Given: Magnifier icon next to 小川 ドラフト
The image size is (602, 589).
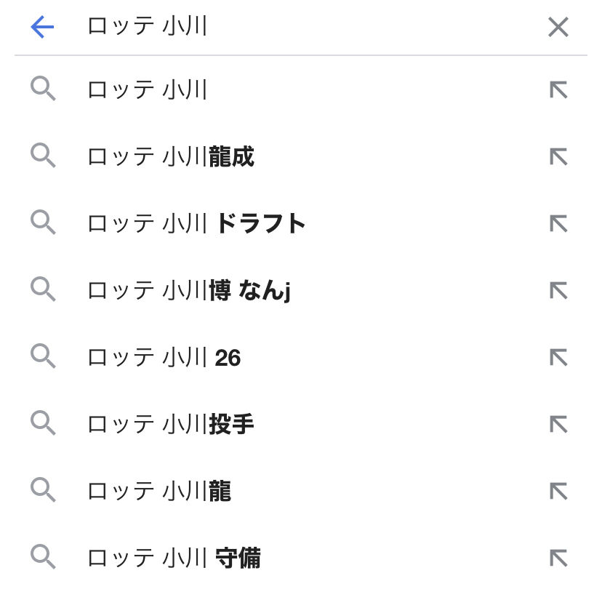Looking at the screenshot, I should 43,222.
